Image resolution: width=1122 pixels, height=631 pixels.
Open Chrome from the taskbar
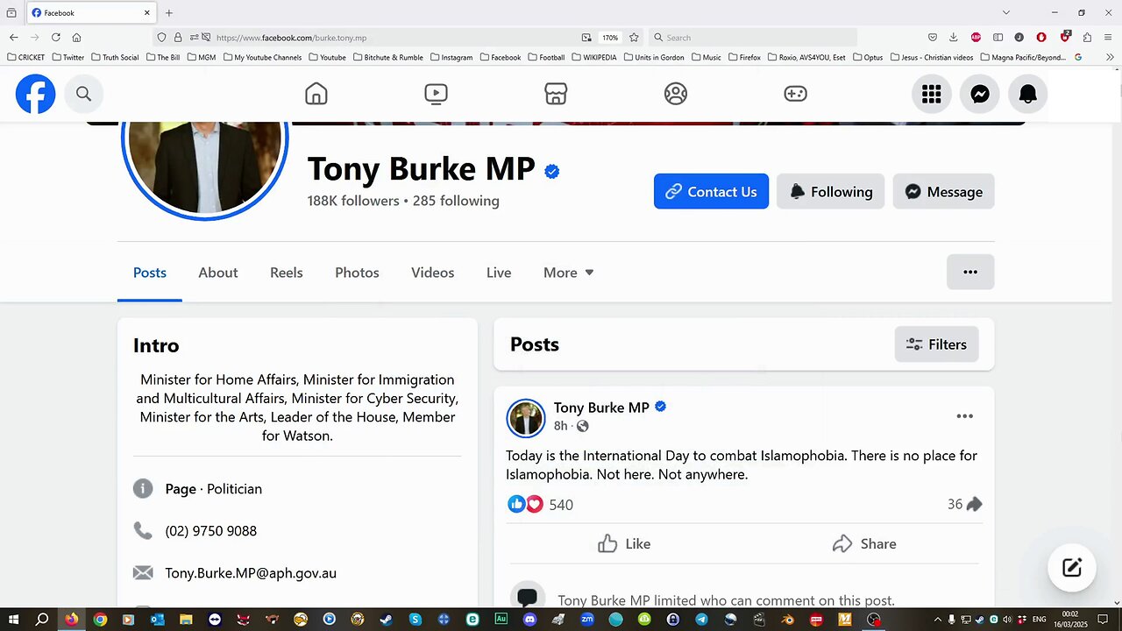coord(100,619)
